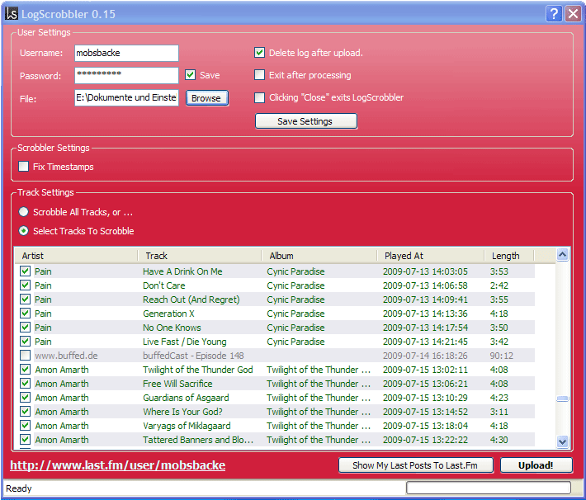Uncheck the Reach Out (And Regret) checkbox
This screenshot has width=586, height=500.
[25, 300]
